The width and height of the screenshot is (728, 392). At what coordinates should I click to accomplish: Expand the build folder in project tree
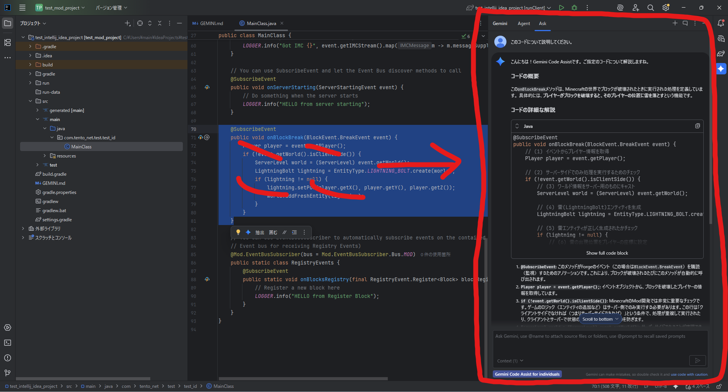[x=30, y=65]
